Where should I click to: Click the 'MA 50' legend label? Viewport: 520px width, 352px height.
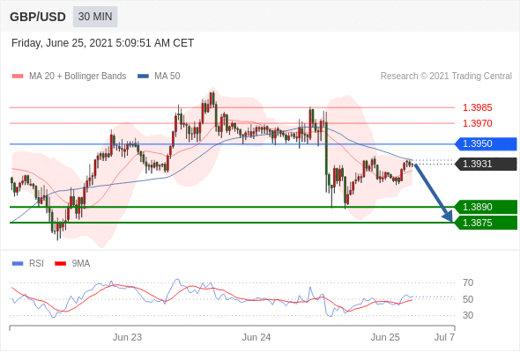(167, 77)
